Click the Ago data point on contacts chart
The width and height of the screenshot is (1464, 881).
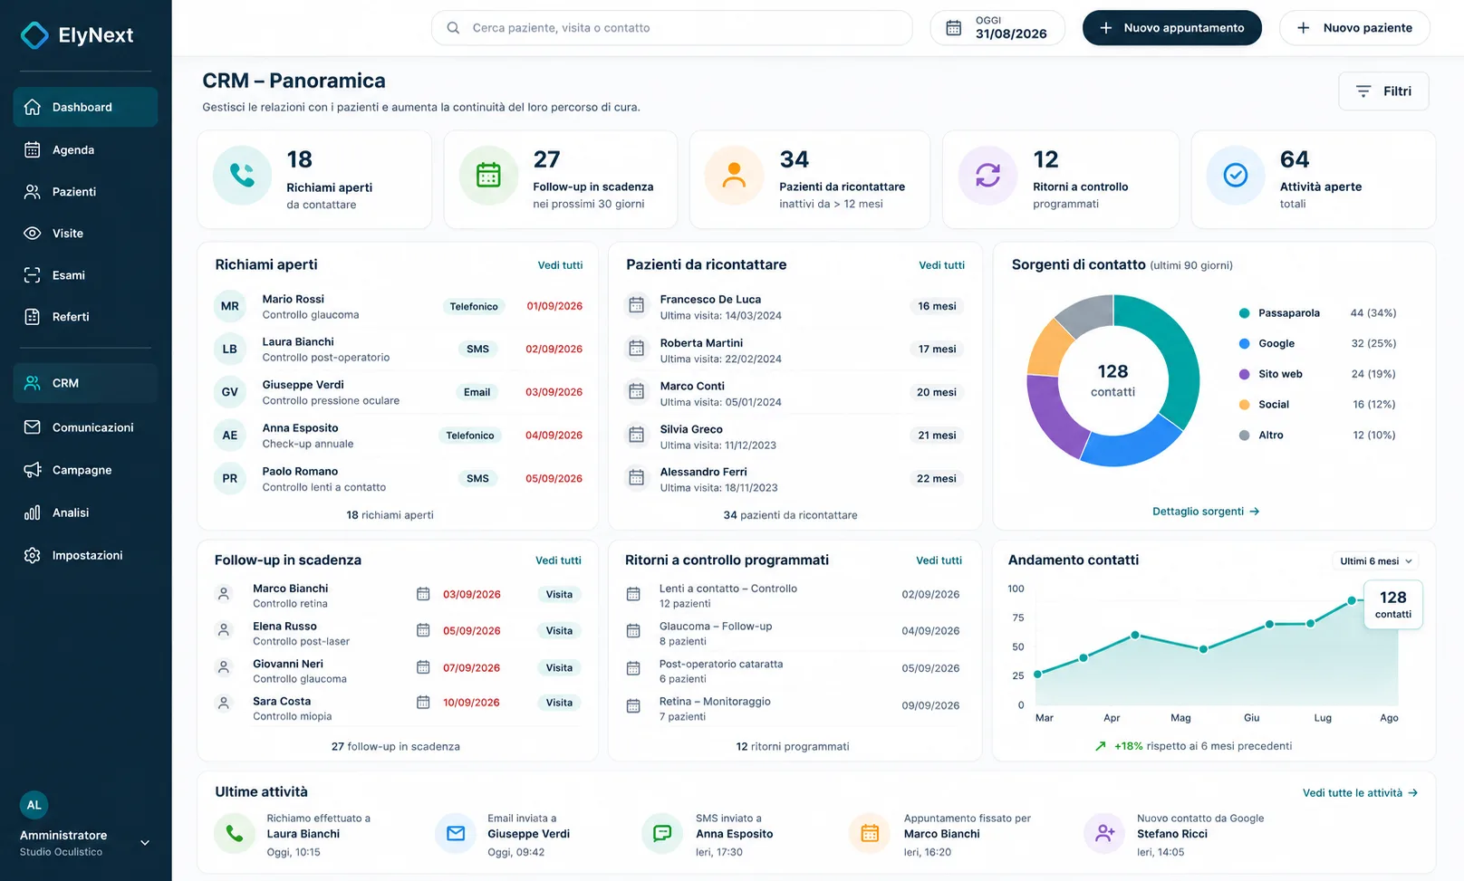pos(1352,600)
